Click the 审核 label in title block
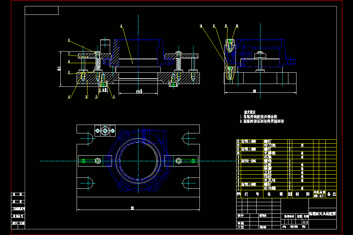 241,223
